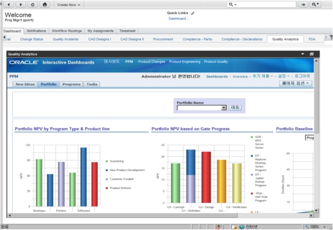Open the My Assignments tab
The width and height of the screenshot is (333, 230).
tap(101, 31)
